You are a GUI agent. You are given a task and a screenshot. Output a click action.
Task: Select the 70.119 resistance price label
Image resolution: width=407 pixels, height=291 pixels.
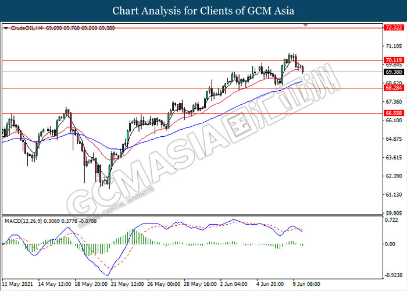click(394, 61)
